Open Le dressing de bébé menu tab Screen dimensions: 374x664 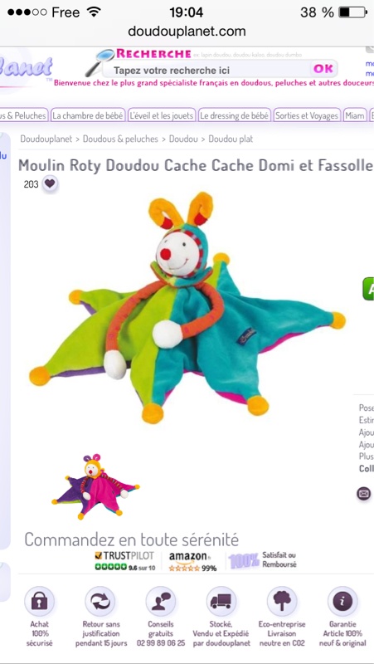(x=235, y=115)
